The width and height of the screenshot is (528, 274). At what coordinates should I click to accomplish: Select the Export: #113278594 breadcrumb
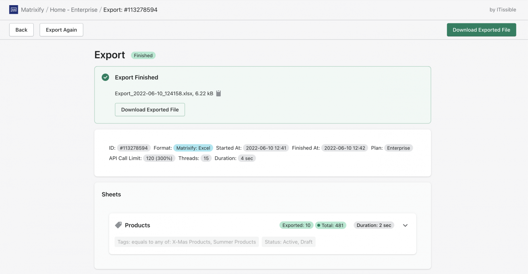pos(131,10)
